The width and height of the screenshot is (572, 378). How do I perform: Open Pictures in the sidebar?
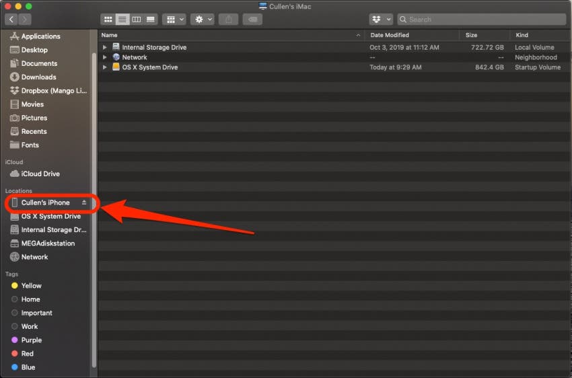[34, 118]
